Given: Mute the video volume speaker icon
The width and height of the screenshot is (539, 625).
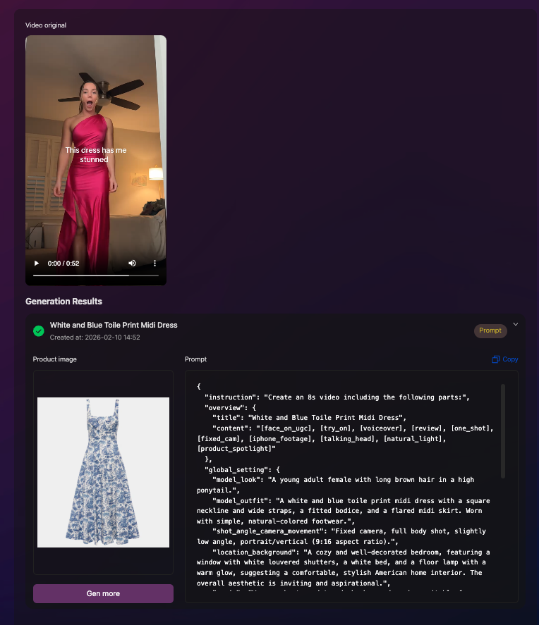Looking at the screenshot, I should [132, 263].
